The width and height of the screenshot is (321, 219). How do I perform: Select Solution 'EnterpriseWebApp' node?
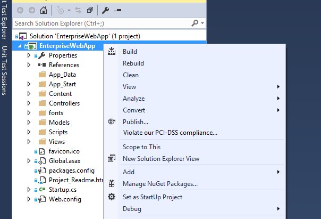[x=85, y=36]
